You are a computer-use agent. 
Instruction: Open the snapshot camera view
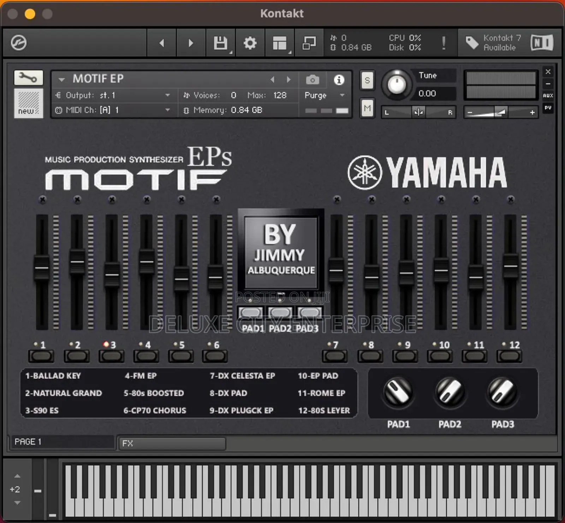point(313,80)
